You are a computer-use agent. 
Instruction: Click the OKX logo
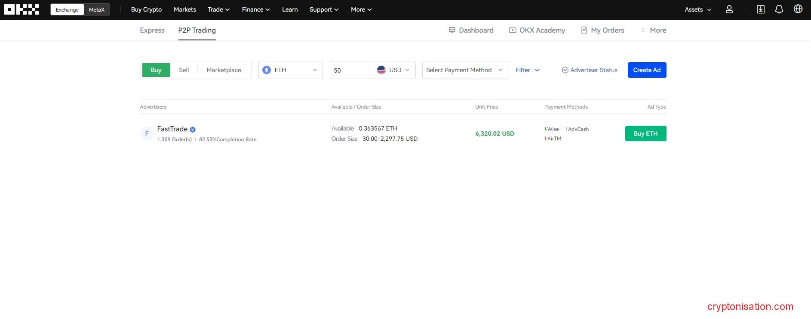click(22, 9)
